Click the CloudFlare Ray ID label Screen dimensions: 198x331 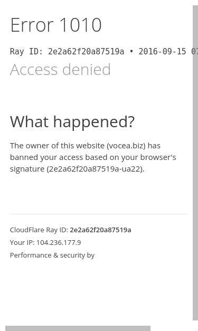pos(39,230)
